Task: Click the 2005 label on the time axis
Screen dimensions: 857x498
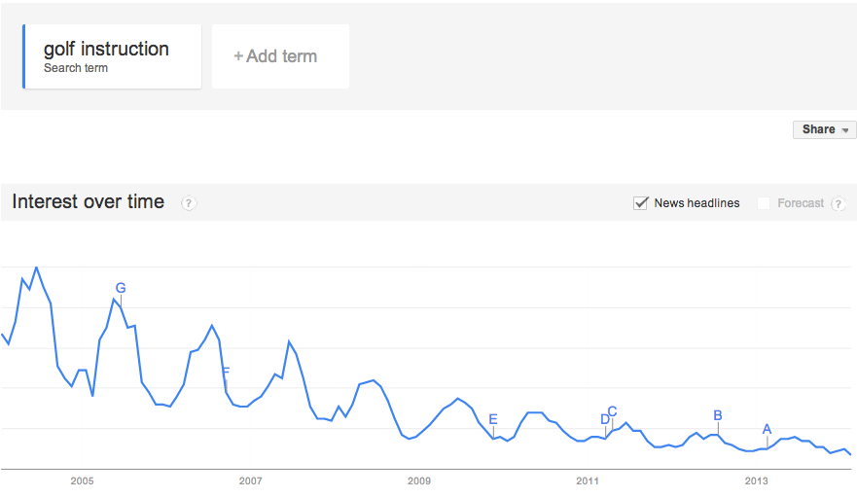Action: [x=82, y=480]
